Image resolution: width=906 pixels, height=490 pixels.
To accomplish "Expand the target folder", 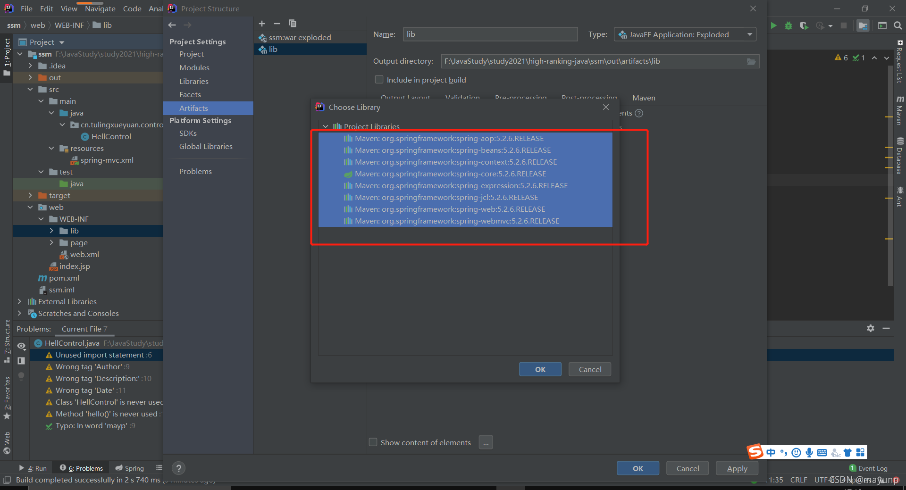I will pyautogui.click(x=30, y=195).
